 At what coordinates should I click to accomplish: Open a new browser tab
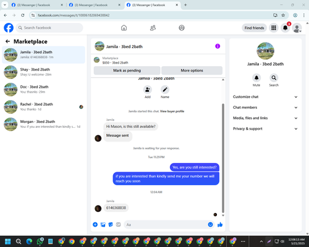coord(185,5)
